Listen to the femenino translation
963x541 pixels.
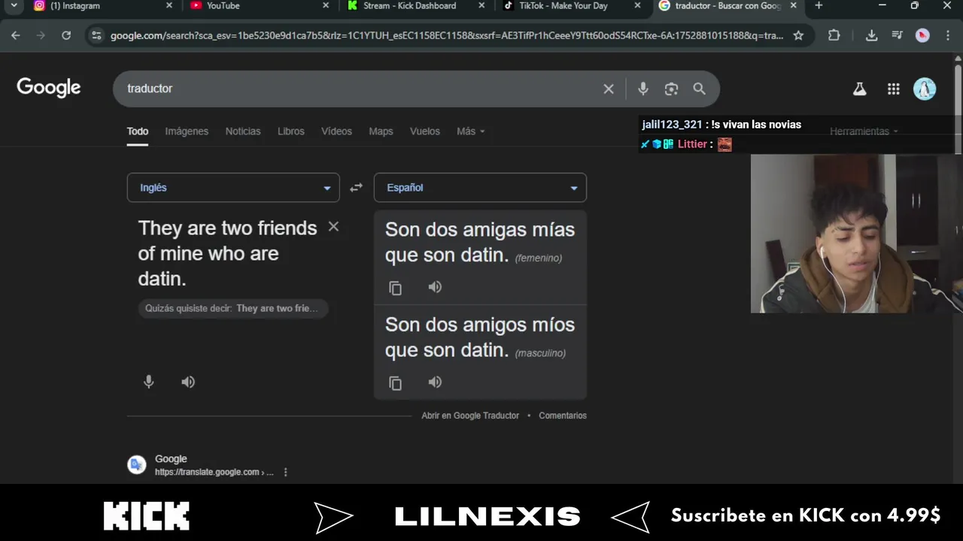pos(435,287)
